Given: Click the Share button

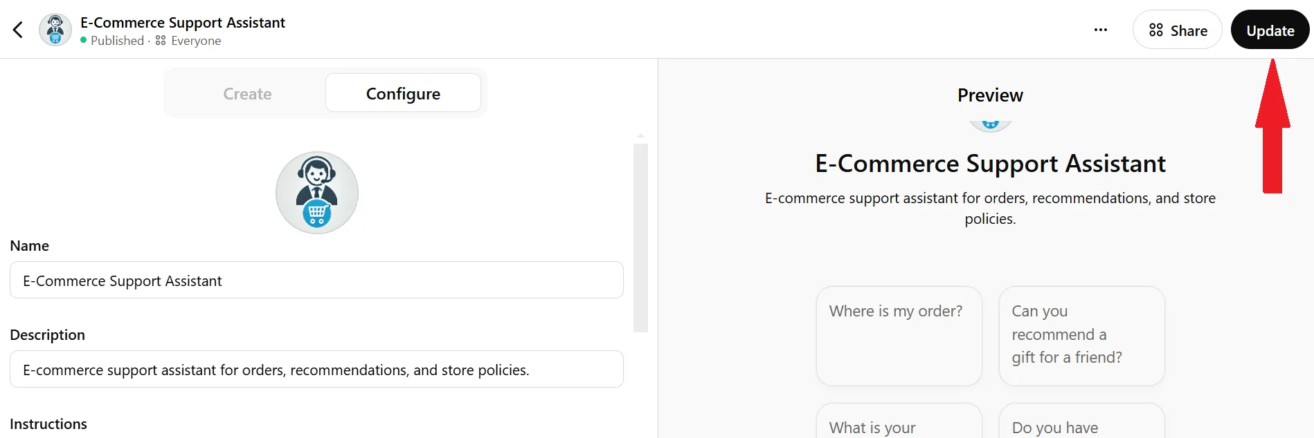Looking at the screenshot, I should pyautogui.click(x=1178, y=30).
